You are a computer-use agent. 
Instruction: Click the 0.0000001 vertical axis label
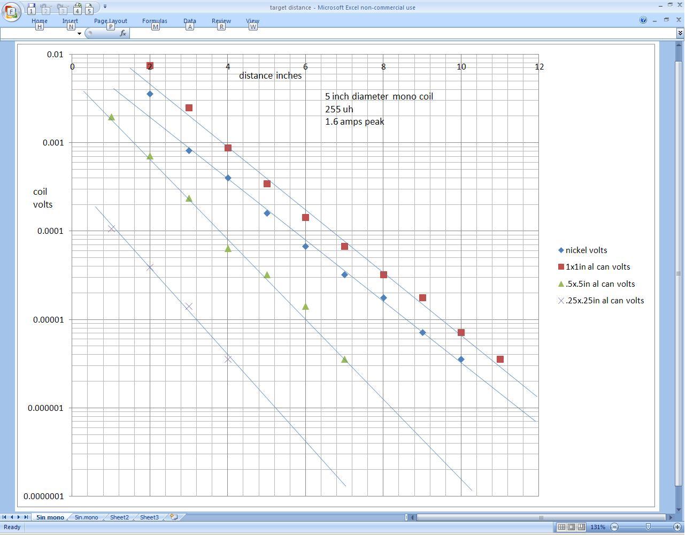pos(43,496)
